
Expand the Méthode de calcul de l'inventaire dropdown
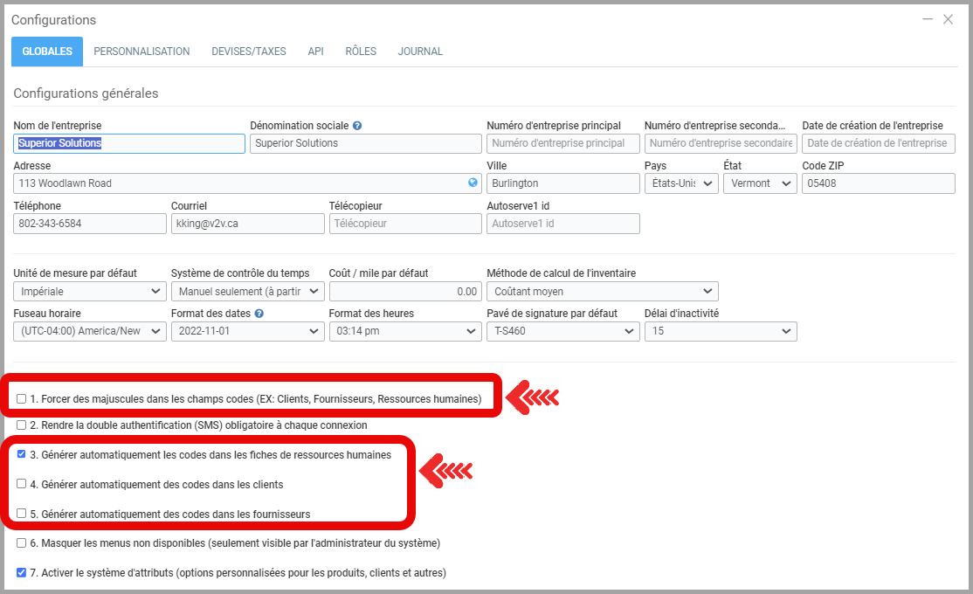pyautogui.click(x=602, y=292)
